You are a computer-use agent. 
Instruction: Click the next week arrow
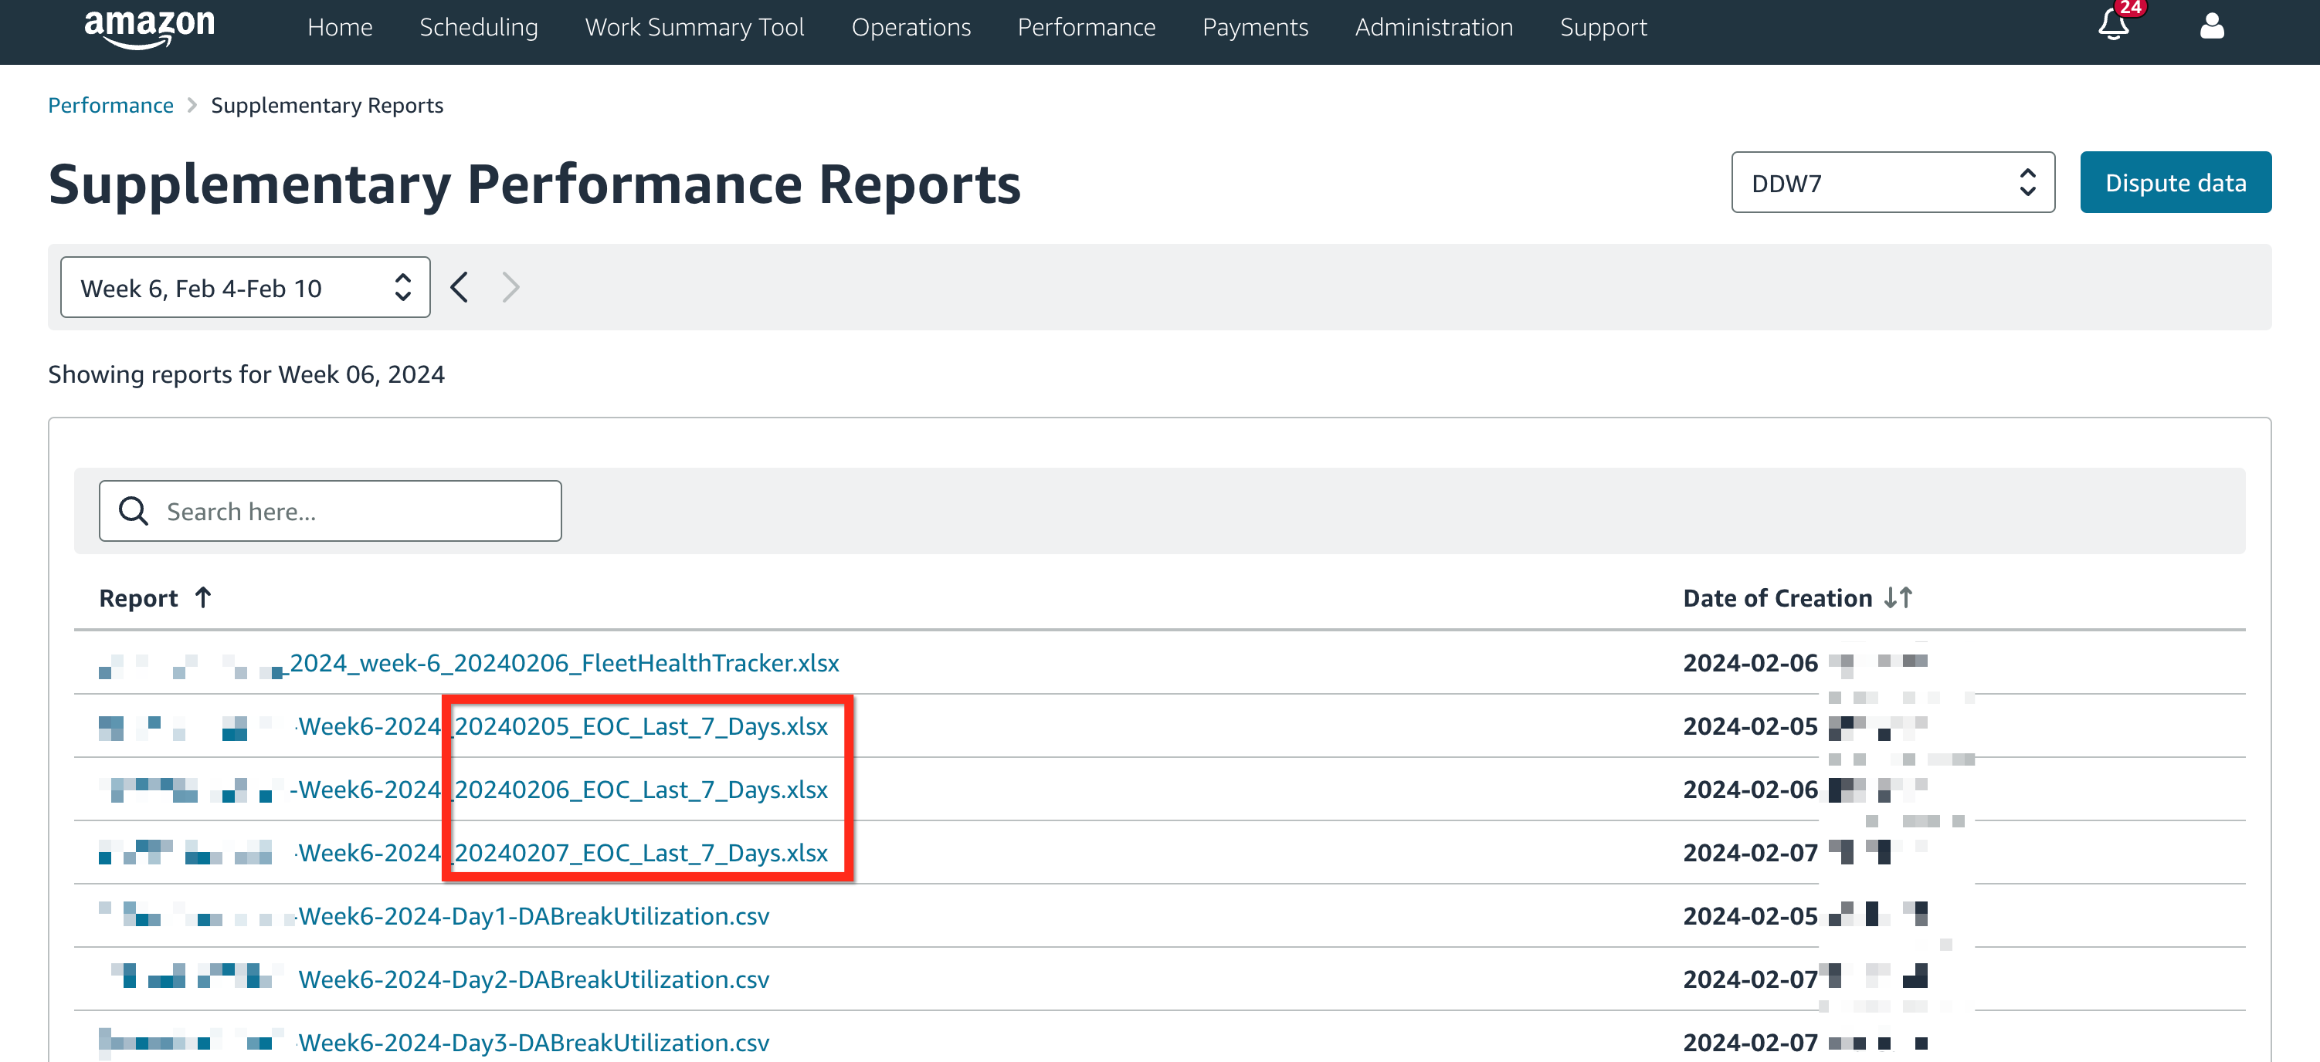(510, 287)
